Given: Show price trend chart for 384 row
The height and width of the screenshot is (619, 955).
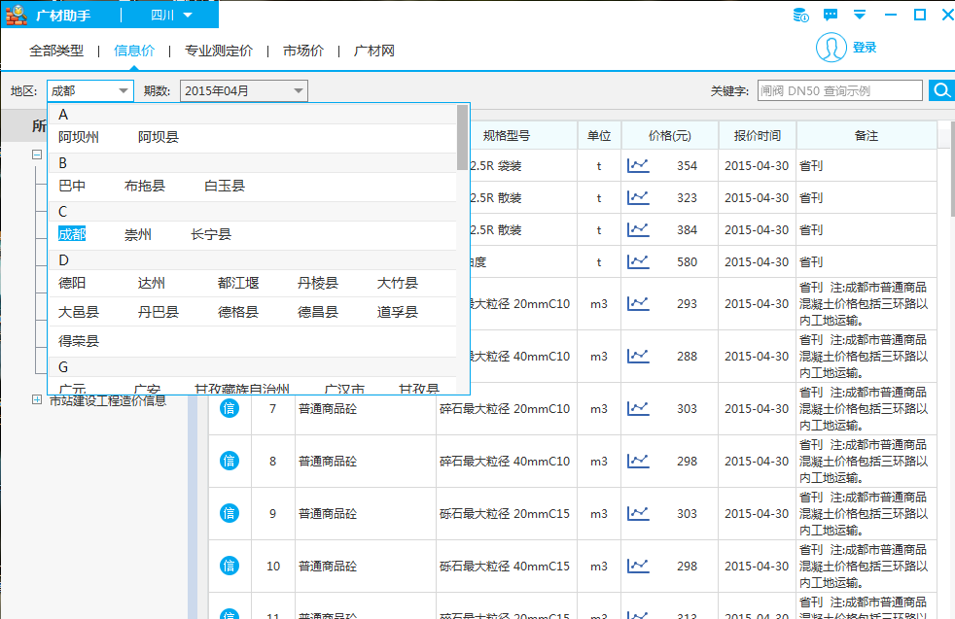Looking at the screenshot, I should click(638, 230).
